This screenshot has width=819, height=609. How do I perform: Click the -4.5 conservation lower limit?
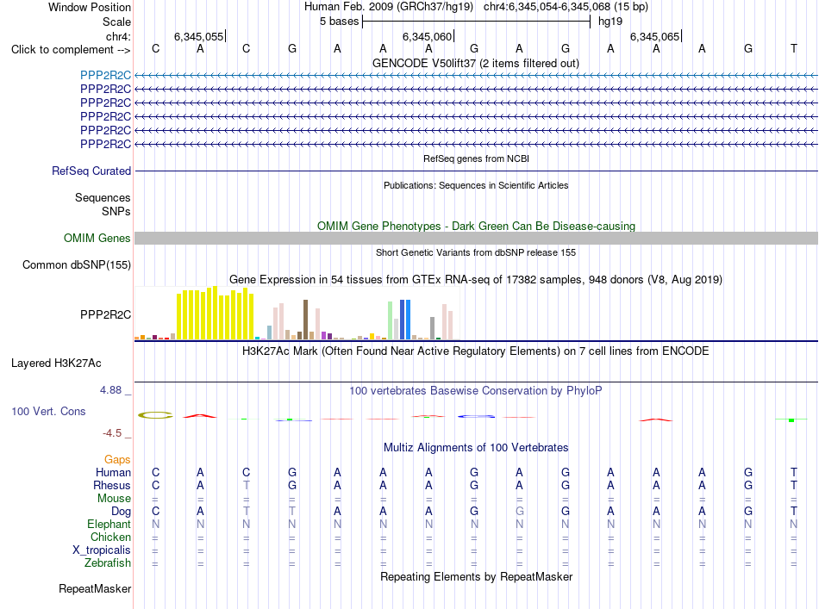pyautogui.click(x=112, y=433)
